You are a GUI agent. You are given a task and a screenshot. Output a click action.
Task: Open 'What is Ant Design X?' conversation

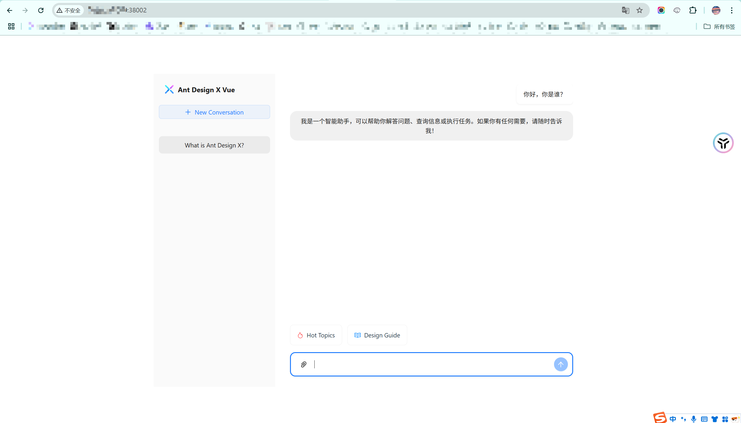214,145
